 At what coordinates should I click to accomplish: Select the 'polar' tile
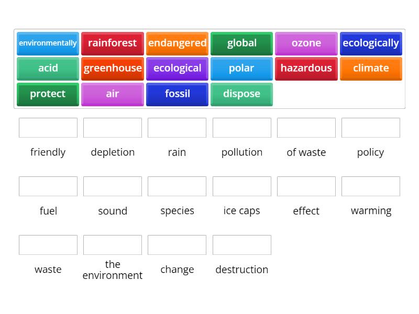tap(241, 69)
